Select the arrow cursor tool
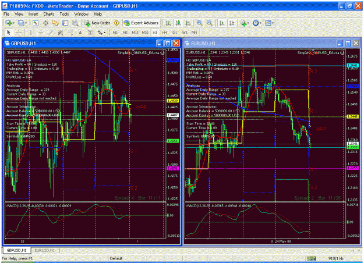 tap(9, 33)
